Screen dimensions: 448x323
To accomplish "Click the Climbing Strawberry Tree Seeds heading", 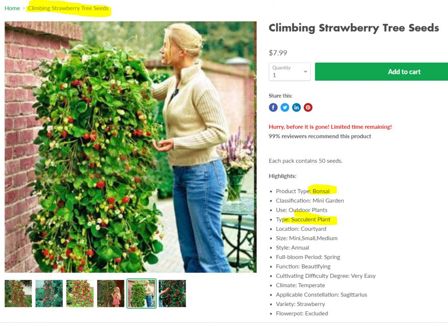I will (354, 28).
